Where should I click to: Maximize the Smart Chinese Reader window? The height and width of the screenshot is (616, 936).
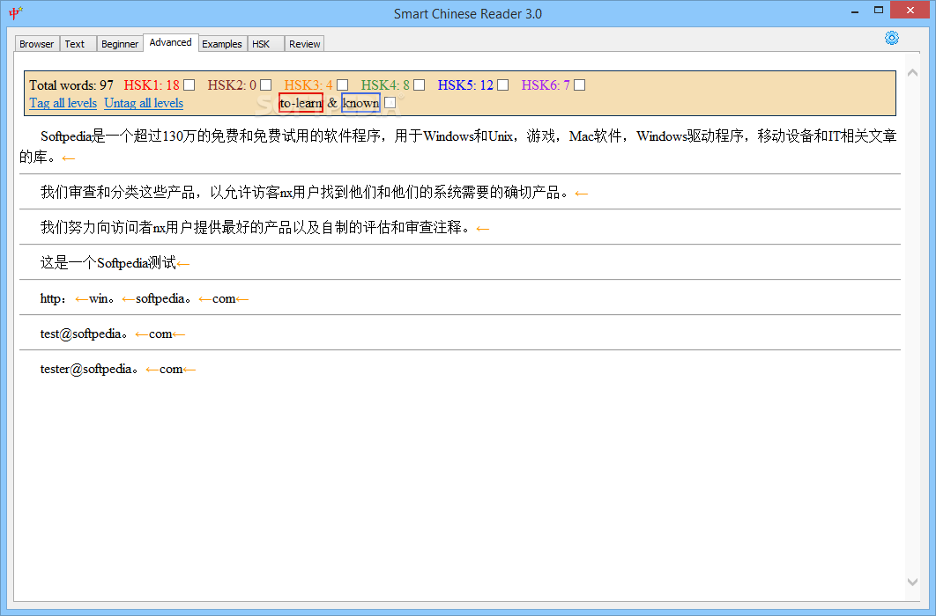[x=879, y=11]
